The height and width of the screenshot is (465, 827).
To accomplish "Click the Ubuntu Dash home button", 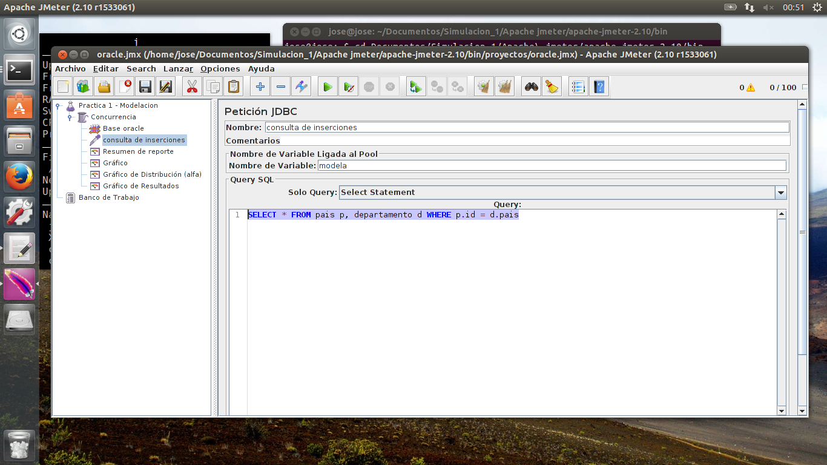I will [20, 34].
